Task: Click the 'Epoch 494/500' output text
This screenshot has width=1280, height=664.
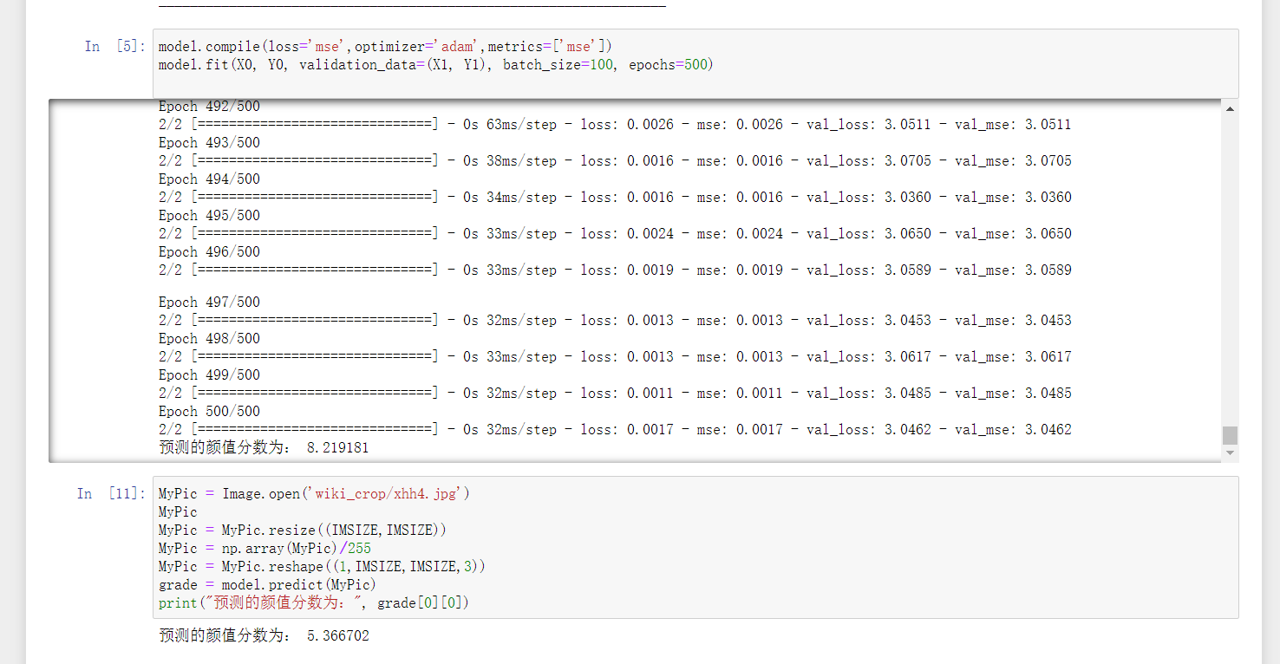Action: [x=209, y=179]
